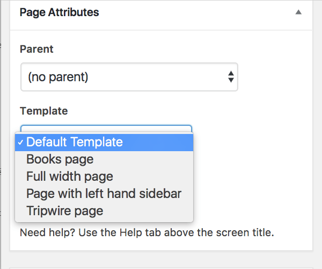Click the Page Attributes panel heading
This screenshot has height=269, width=322.
[x=59, y=12]
